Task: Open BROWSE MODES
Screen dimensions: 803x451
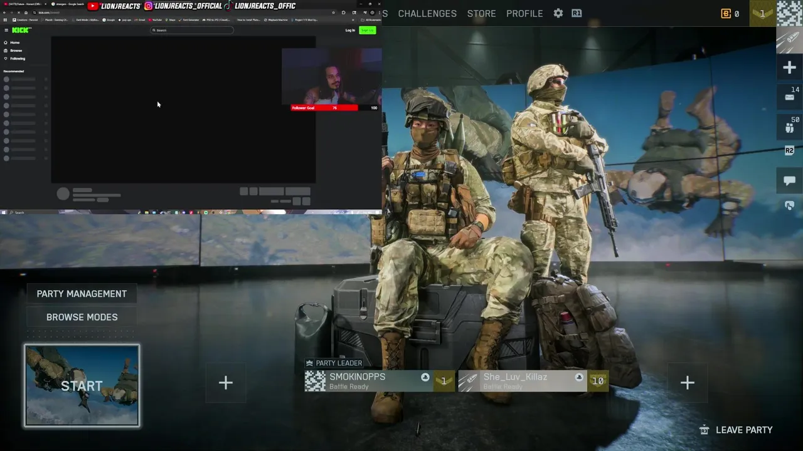Action: coord(82,317)
